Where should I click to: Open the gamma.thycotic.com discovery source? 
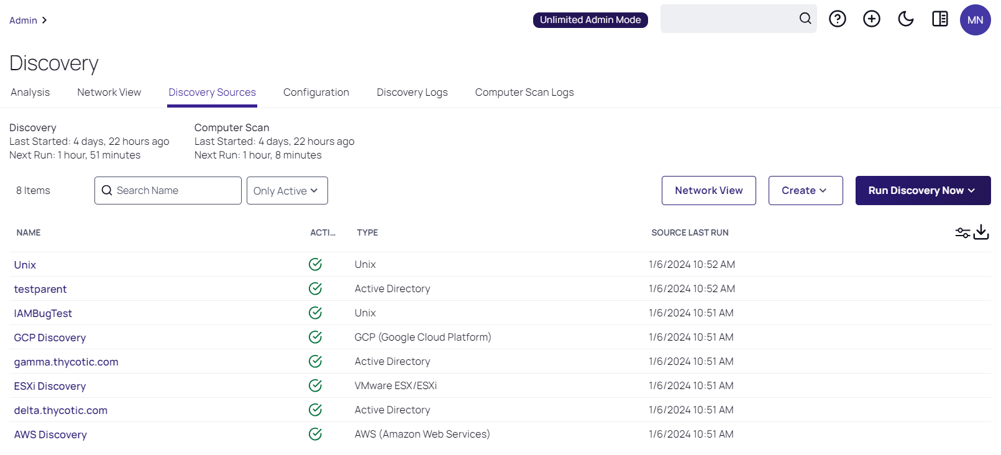[x=66, y=362]
